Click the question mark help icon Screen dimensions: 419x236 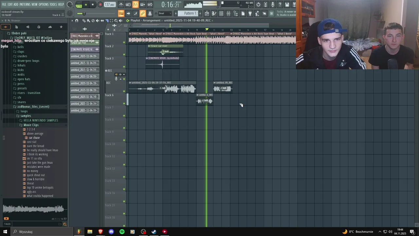click(x=280, y=5)
